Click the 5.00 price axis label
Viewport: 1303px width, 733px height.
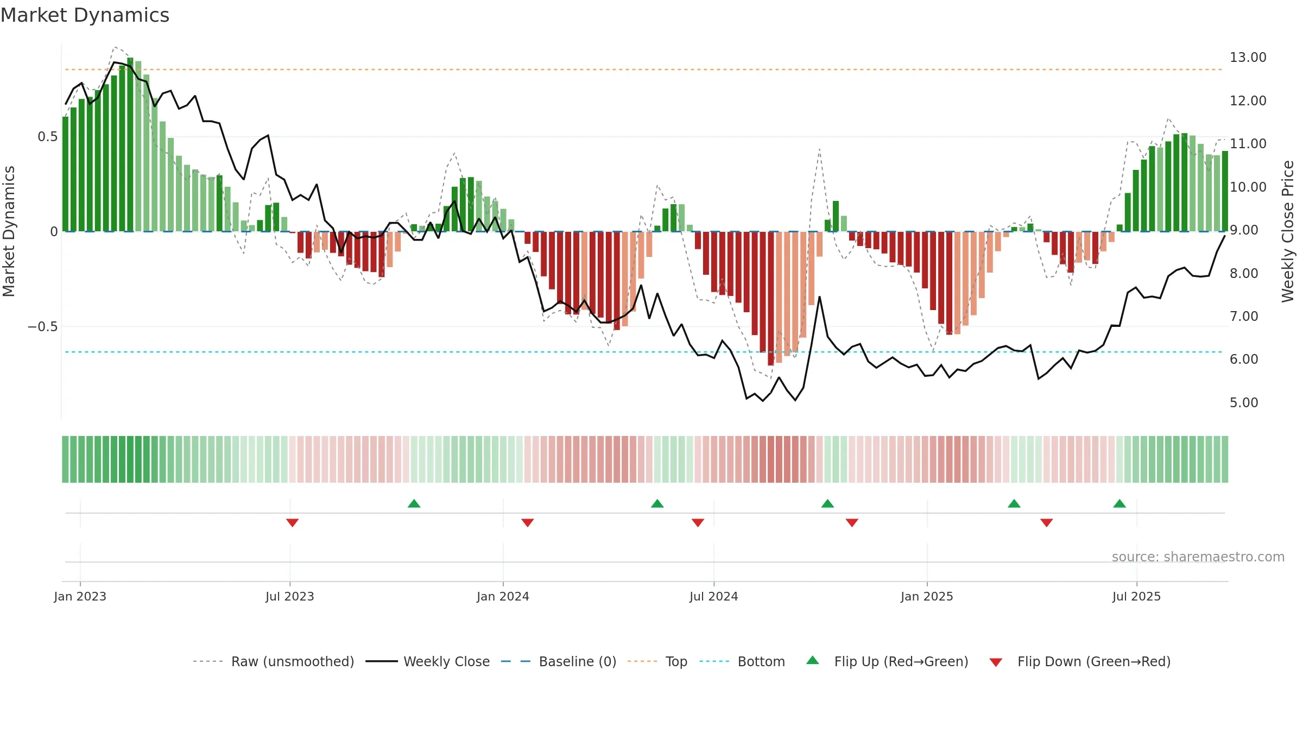(x=1244, y=403)
